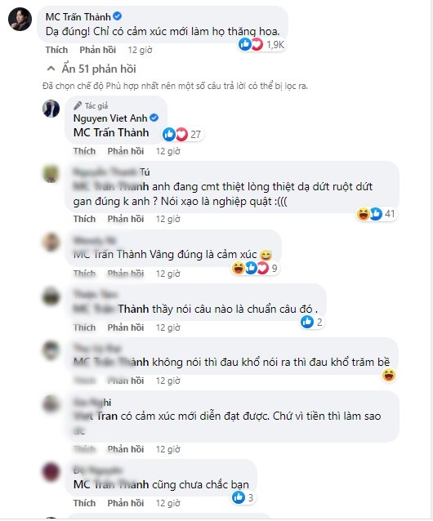This screenshot has width=433, height=521.
Task: Click the verified badge next to MC Trấn Thành
Action: (118, 16)
